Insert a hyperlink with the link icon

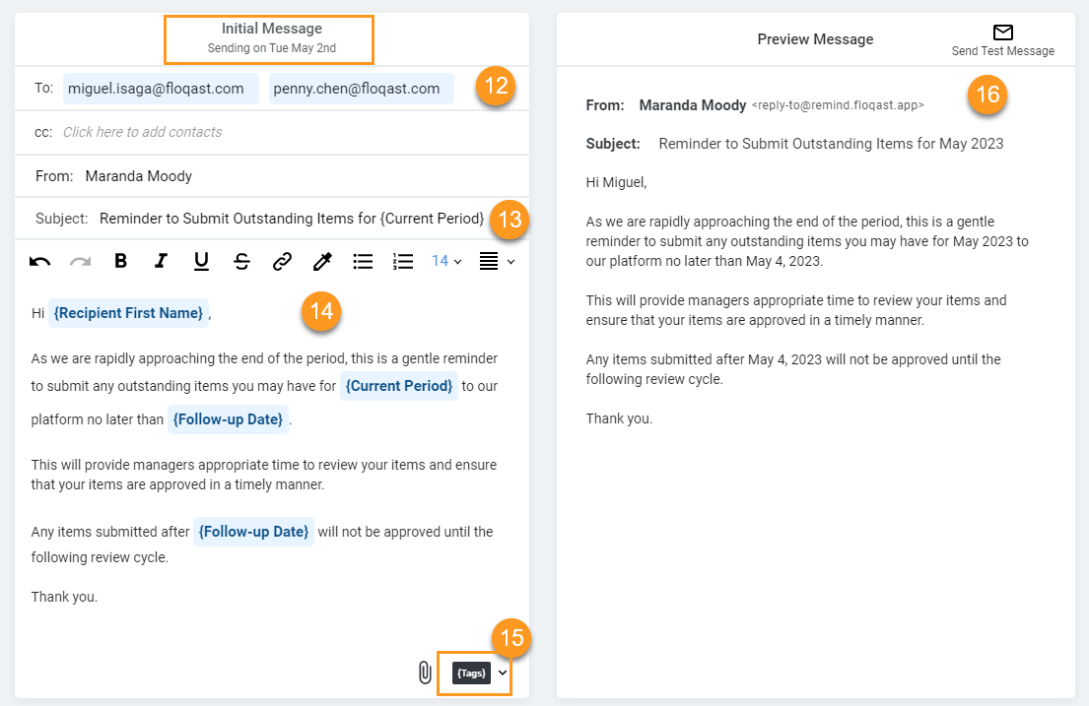click(282, 261)
